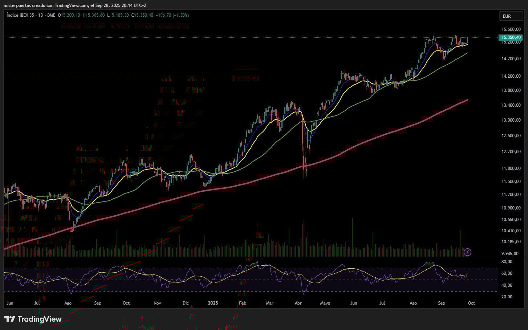Click the green current price tag on the price axis
Screen dimensions: 528x330
511,37
